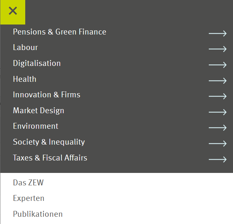Screen dimensions: 233x224
Task: Open Innovation & Firms arrow
Action: [217, 96]
